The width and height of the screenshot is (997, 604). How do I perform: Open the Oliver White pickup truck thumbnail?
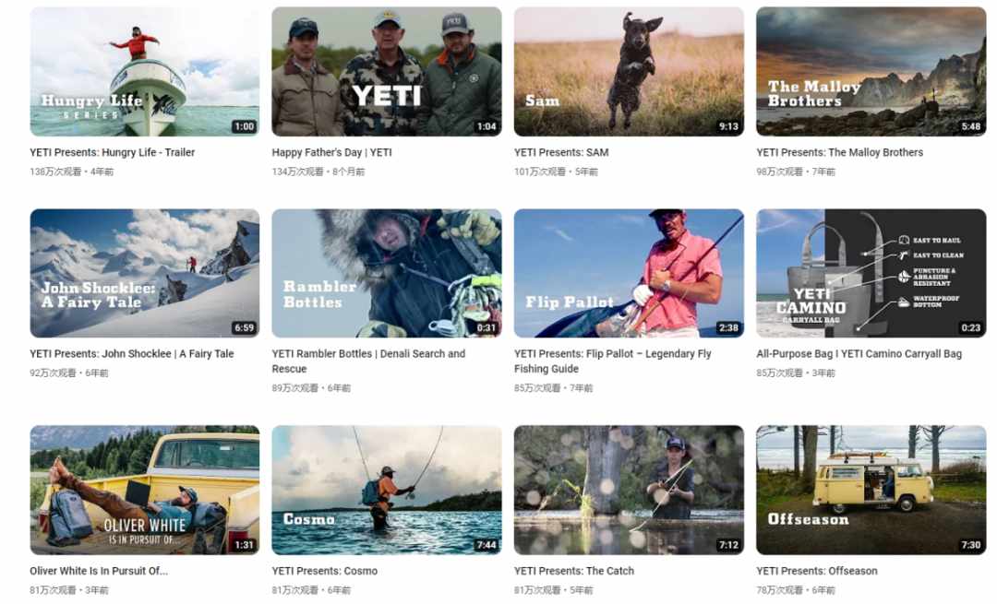click(144, 490)
